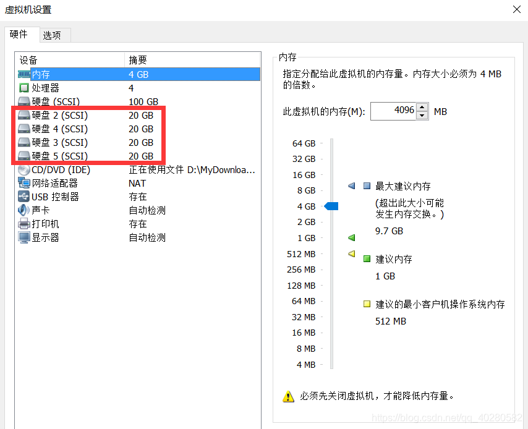Click the 9.7 GB maximum recommended value
Image resolution: width=528 pixels, height=429 pixels.
[389, 231]
